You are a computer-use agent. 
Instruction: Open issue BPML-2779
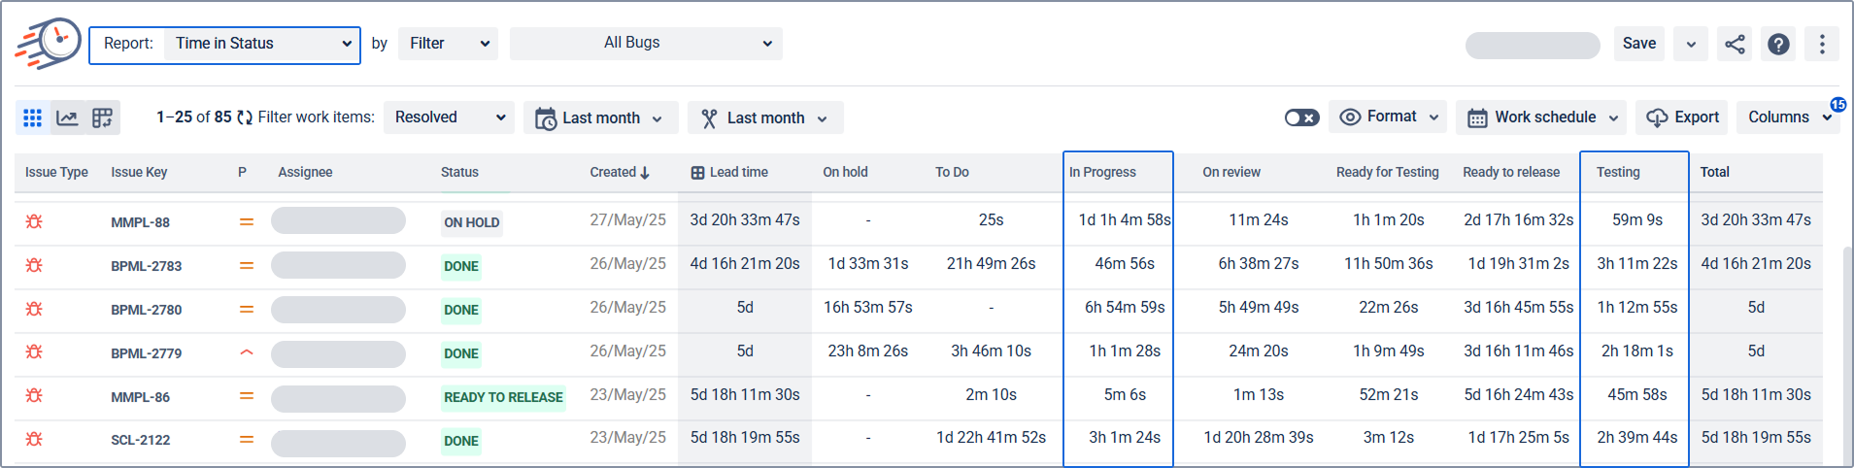coord(146,353)
